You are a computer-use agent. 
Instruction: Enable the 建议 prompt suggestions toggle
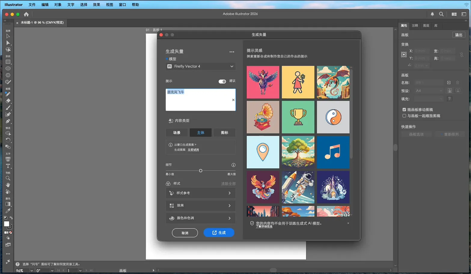click(x=222, y=81)
